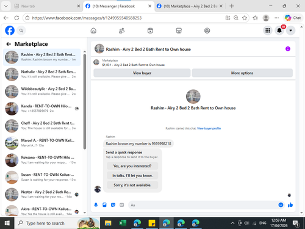
Task: Open the notifications bell
Action: tap(279, 31)
